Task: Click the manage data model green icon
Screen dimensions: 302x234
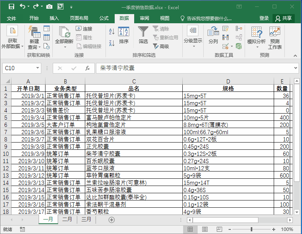Action: pyautogui.click(x=239, y=46)
